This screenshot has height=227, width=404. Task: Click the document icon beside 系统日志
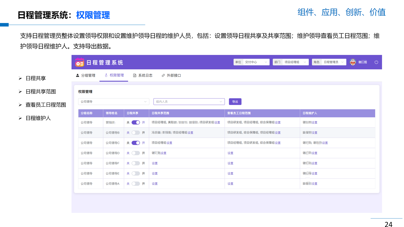[x=135, y=75]
